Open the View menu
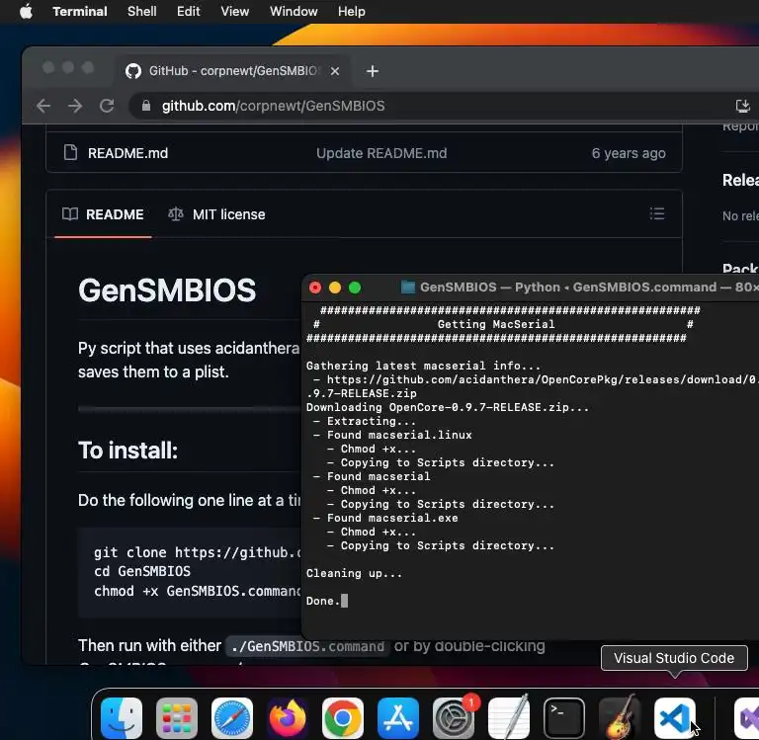 (x=235, y=11)
